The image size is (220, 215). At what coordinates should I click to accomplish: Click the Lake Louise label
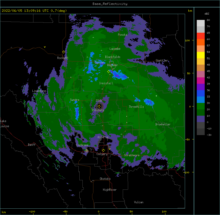pyautogui.click(x=5, y=124)
